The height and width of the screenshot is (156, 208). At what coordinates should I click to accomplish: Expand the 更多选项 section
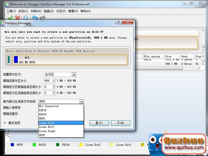pos(12,123)
